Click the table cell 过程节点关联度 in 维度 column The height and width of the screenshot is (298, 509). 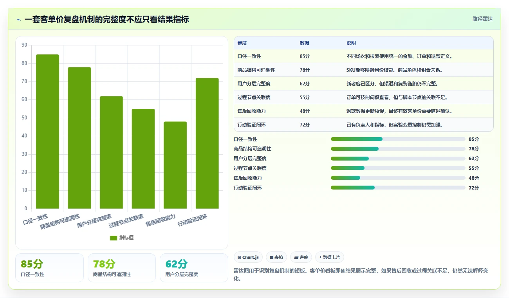(254, 98)
